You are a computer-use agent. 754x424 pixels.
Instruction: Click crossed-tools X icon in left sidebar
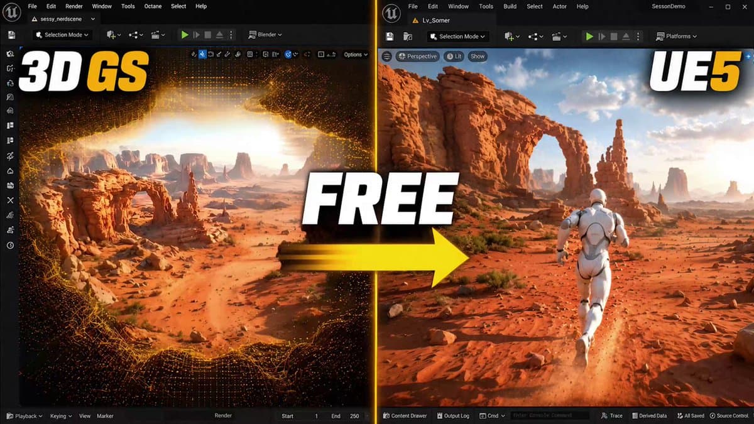10,200
